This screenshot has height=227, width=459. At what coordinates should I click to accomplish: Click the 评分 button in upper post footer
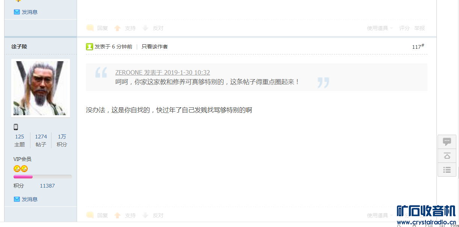pyautogui.click(x=405, y=28)
